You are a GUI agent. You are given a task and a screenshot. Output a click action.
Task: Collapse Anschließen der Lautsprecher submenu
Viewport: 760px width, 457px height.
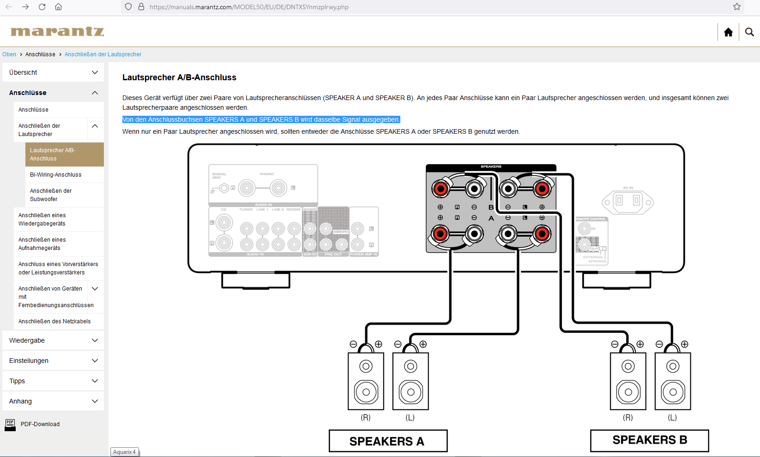tap(95, 126)
